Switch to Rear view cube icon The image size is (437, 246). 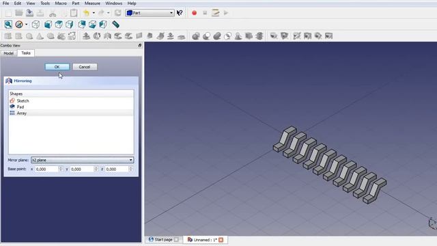coord(82,25)
